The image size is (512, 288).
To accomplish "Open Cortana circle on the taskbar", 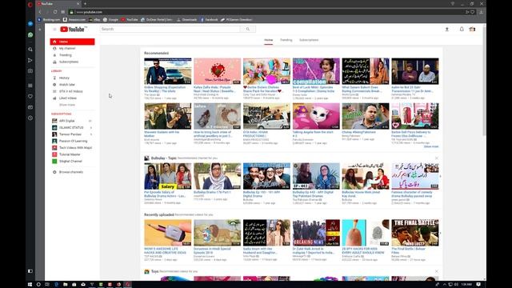I will pyautogui.click(x=38, y=285).
